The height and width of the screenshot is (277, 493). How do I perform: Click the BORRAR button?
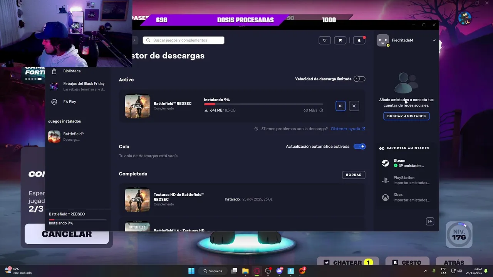pyautogui.click(x=354, y=175)
